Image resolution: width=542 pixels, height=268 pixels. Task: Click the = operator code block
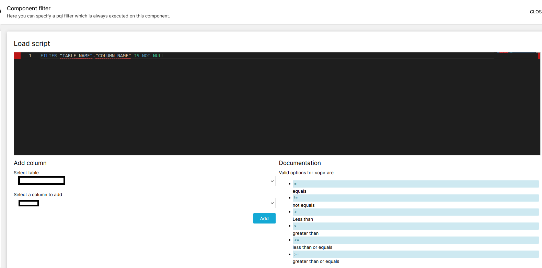click(x=416, y=184)
